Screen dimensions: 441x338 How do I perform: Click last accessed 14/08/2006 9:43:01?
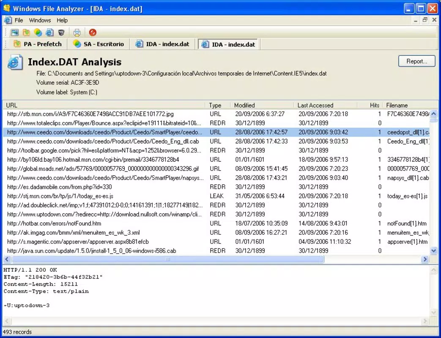pos(323,224)
